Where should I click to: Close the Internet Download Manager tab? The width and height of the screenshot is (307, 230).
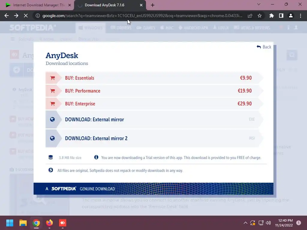(70, 5)
